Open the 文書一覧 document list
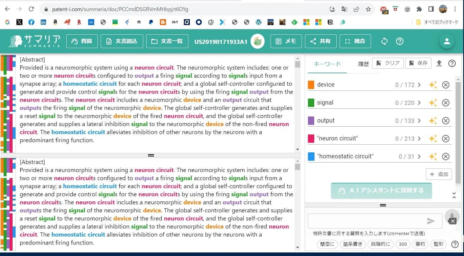Image resolution: width=464 pixels, height=256 pixels. pos(167,41)
